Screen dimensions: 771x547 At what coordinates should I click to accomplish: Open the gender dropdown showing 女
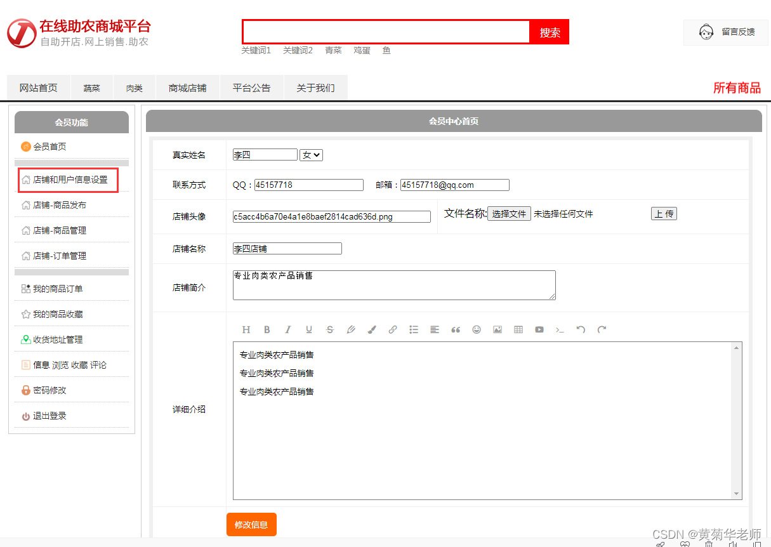coord(311,154)
